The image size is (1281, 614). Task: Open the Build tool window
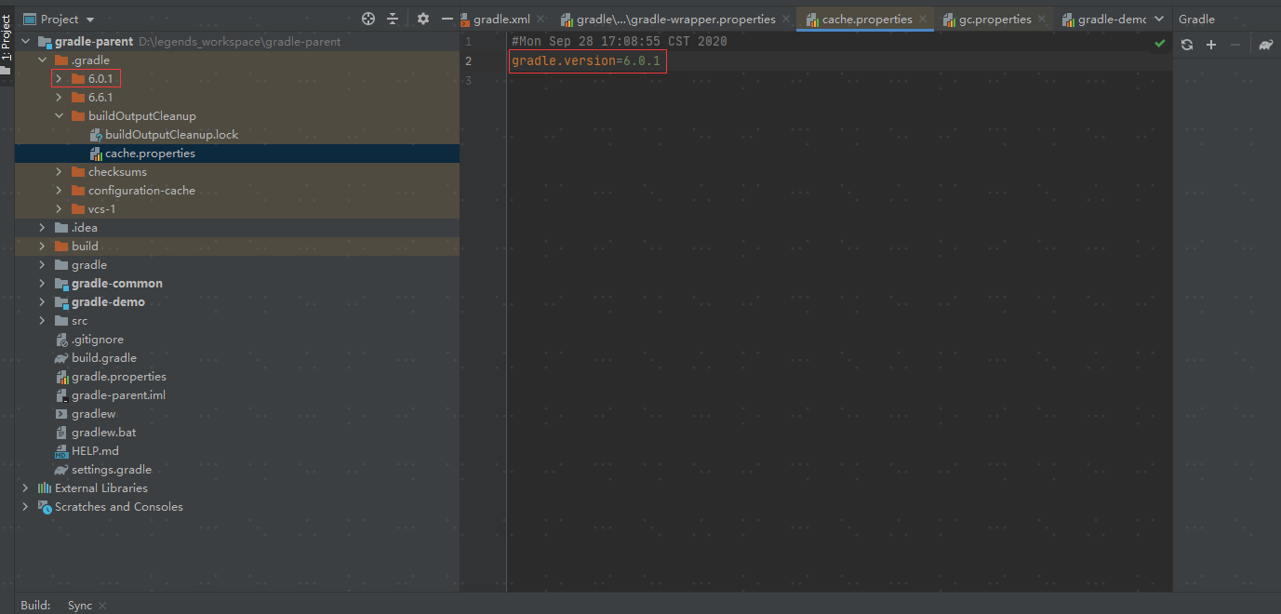coord(34,605)
